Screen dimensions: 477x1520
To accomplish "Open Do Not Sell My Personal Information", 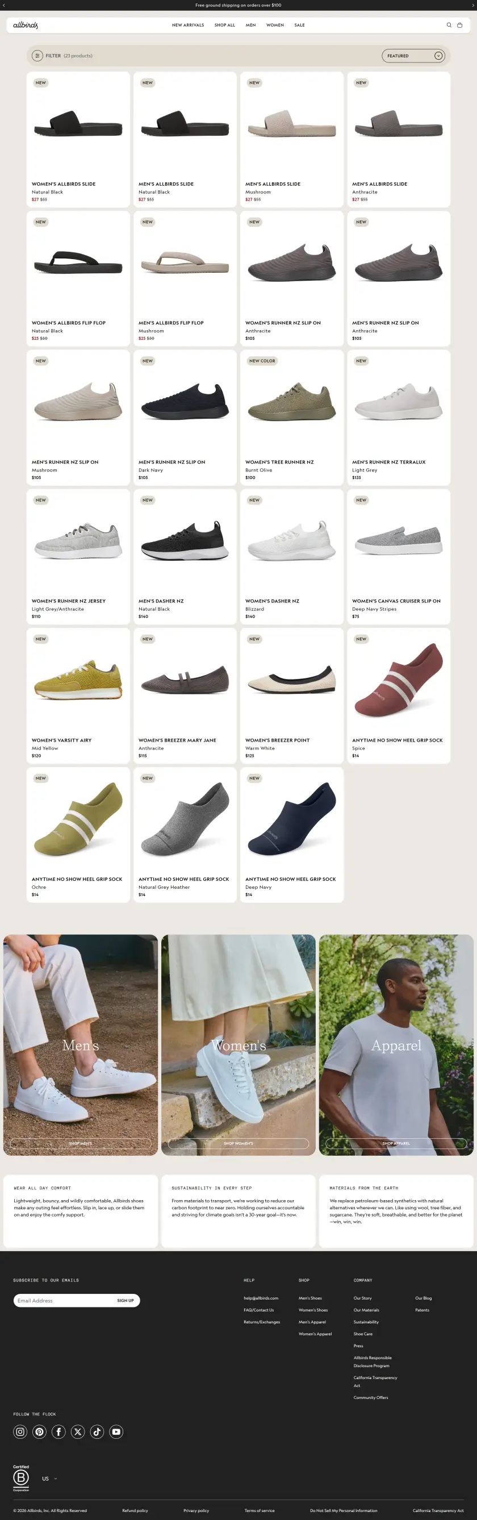I will click(x=344, y=1510).
